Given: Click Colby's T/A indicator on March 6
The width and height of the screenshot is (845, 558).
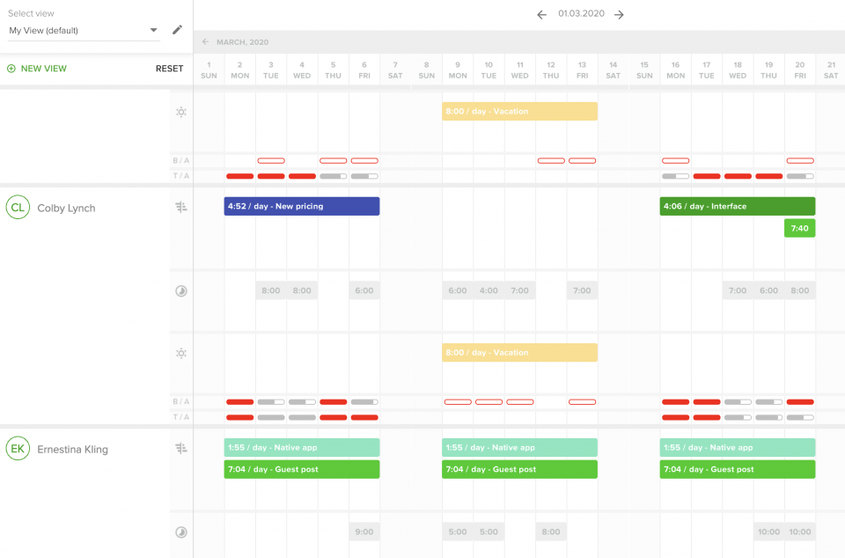Looking at the screenshot, I should click(x=364, y=417).
